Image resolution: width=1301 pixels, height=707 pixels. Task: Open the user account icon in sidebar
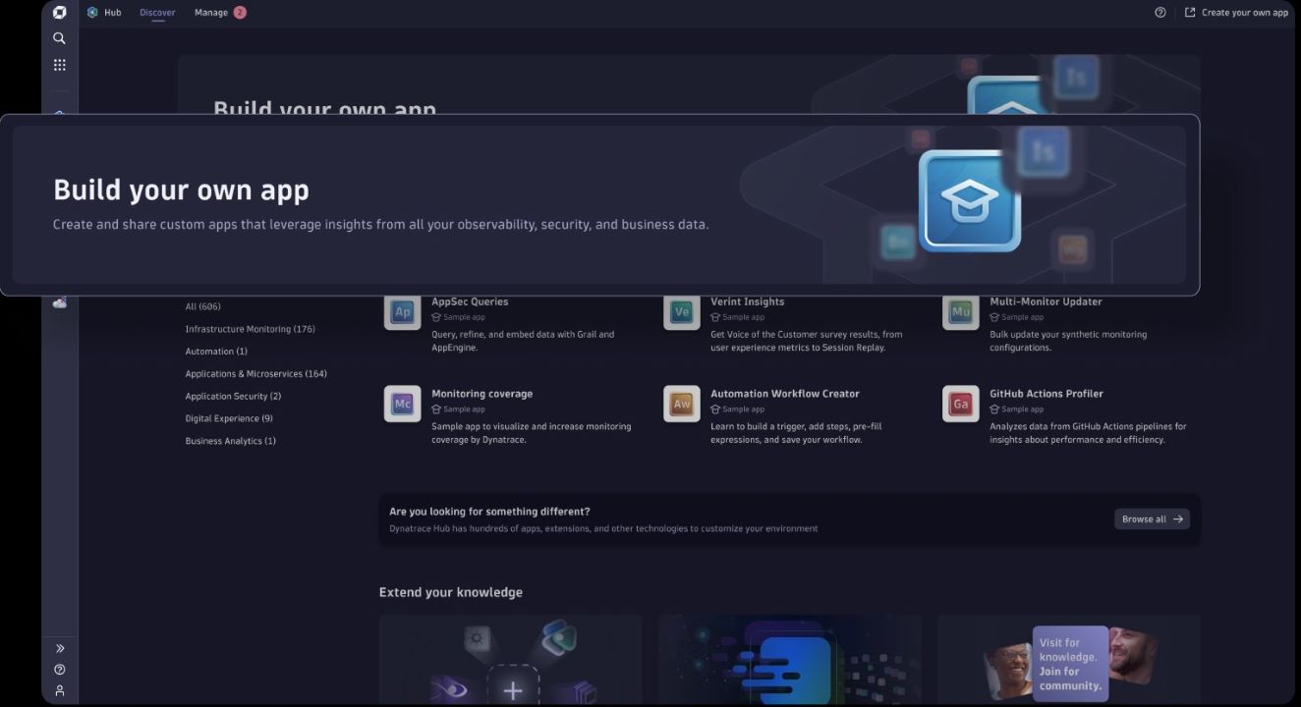(59, 690)
